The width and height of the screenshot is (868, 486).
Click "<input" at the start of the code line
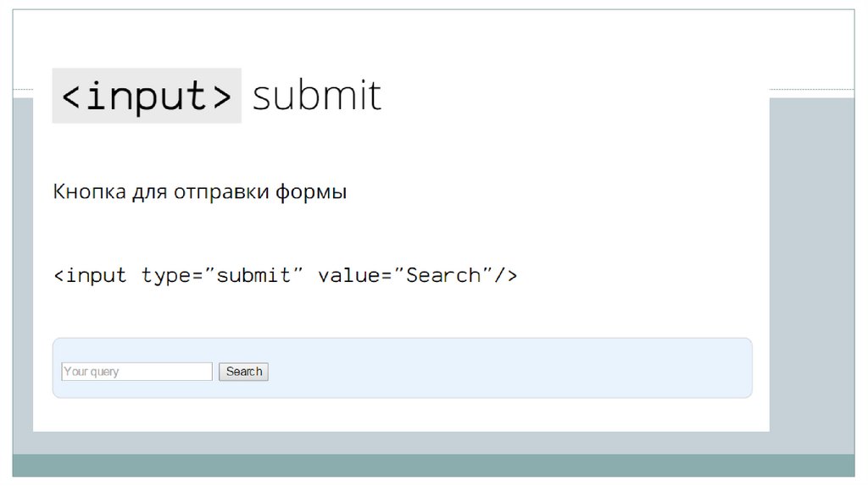90,276
